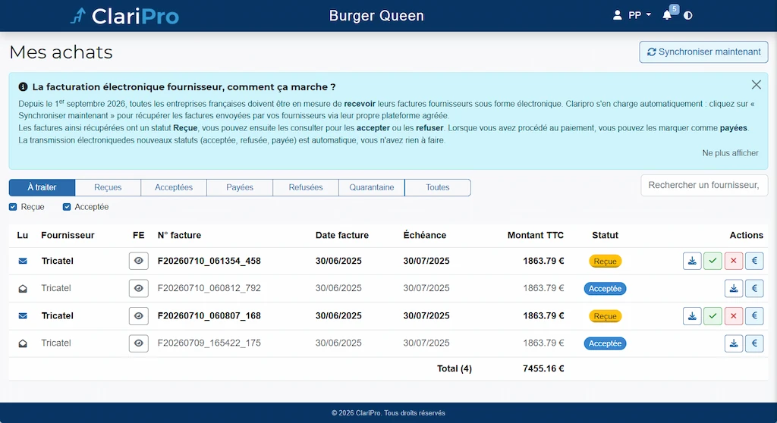777x423 pixels.
Task: Select the À traiter tab
Action: pyautogui.click(x=42, y=188)
